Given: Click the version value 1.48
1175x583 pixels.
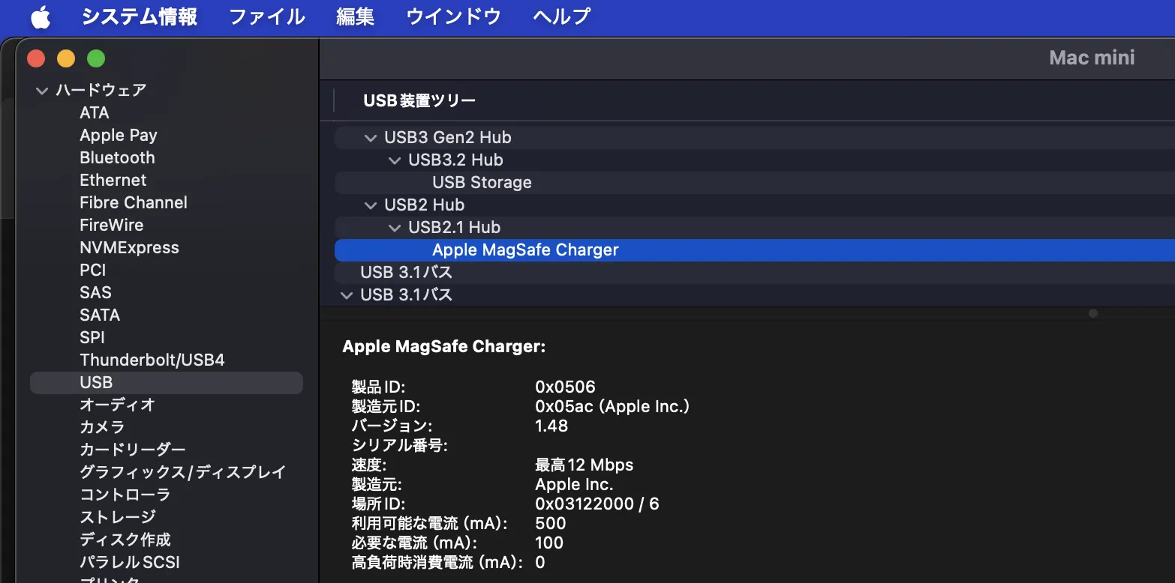Looking at the screenshot, I should (x=551, y=426).
